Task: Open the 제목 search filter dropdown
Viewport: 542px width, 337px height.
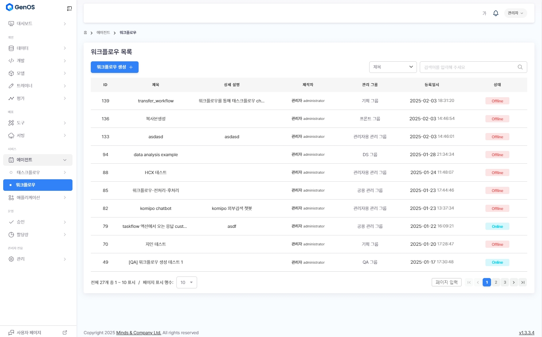Action: (393, 67)
